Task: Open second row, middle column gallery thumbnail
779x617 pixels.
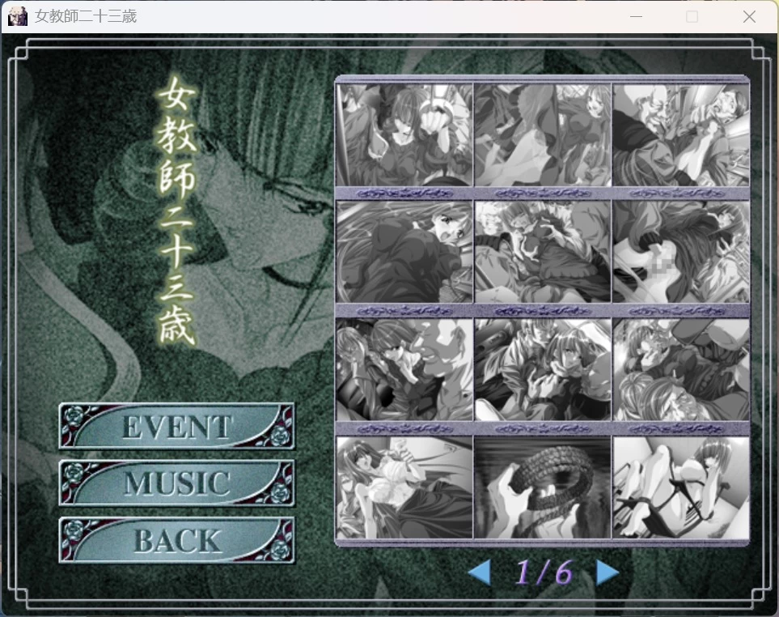Action: (543, 252)
